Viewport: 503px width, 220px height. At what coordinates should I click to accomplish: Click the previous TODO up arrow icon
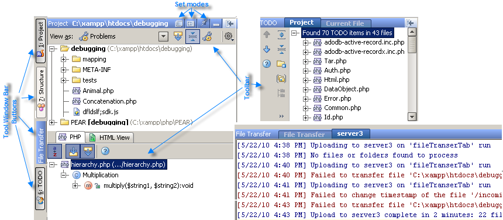coord(267,35)
